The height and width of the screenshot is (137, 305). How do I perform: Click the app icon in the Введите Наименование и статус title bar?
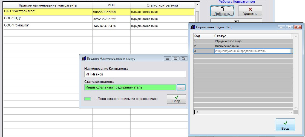coord(84,59)
